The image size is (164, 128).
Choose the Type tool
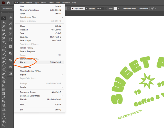[x=4, y=42]
